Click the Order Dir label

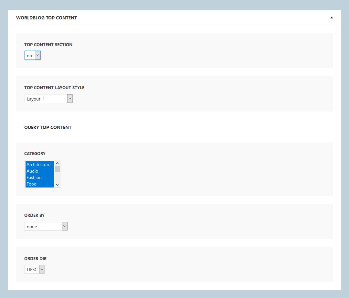[x=36, y=259]
